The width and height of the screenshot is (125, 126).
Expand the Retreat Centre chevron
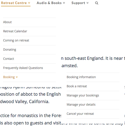click(x=29, y=3)
